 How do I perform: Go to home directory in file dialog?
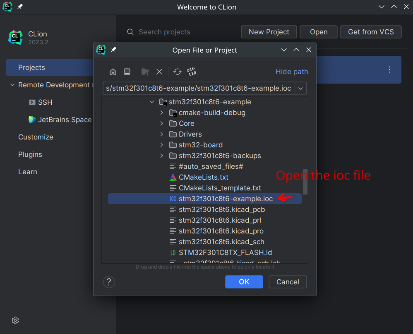pos(113,72)
